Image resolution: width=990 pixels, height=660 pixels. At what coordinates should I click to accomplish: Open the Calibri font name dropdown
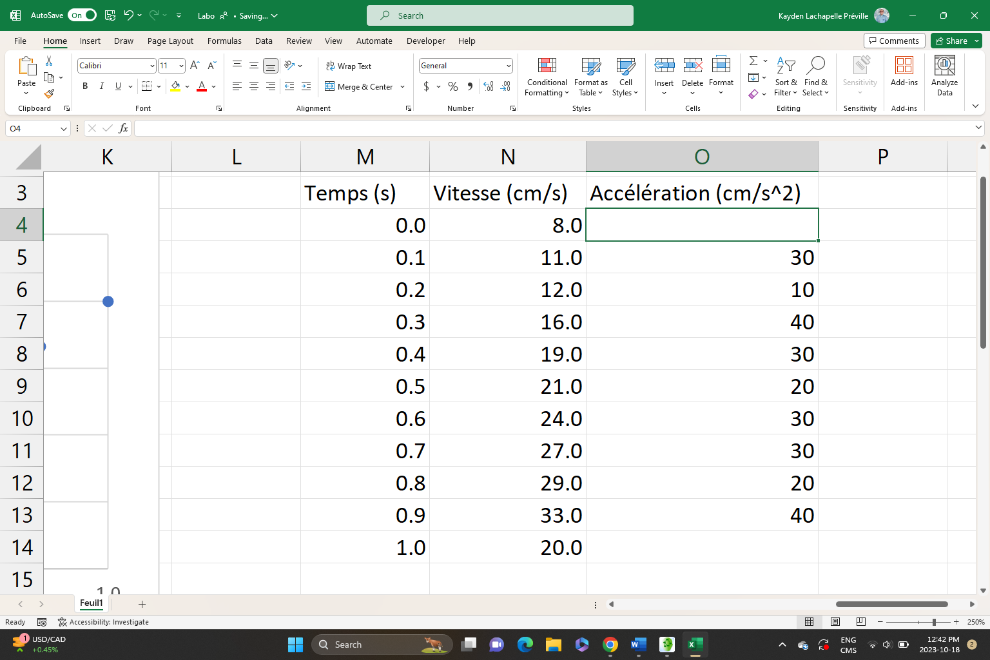point(152,66)
